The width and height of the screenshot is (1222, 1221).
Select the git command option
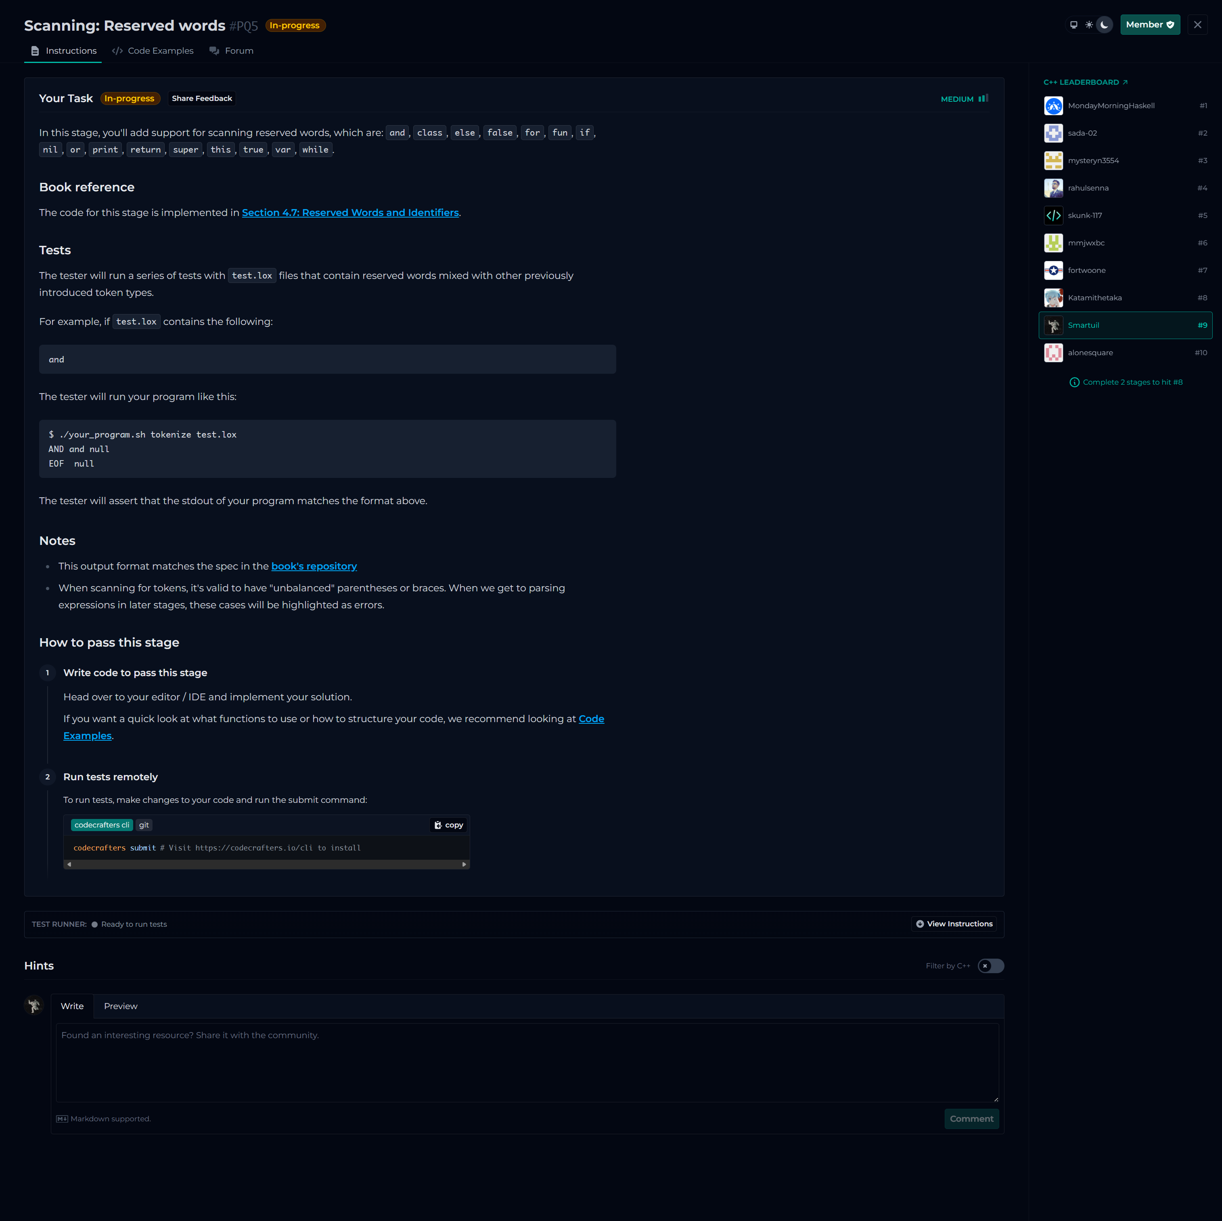coord(144,825)
